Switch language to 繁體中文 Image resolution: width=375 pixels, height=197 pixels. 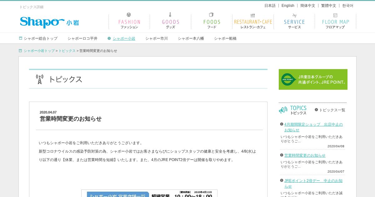pyautogui.click(x=329, y=6)
